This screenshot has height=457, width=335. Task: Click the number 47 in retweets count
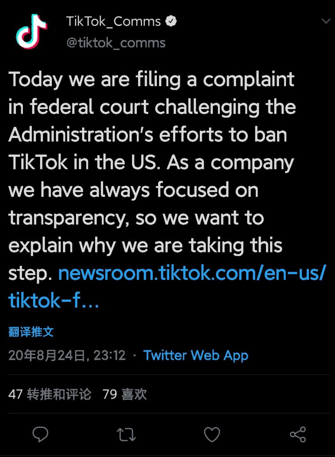[x=16, y=395]
